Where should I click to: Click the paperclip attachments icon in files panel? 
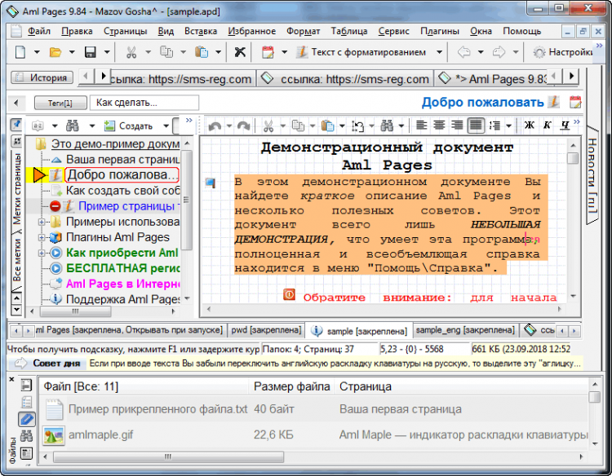pos(26,419)
